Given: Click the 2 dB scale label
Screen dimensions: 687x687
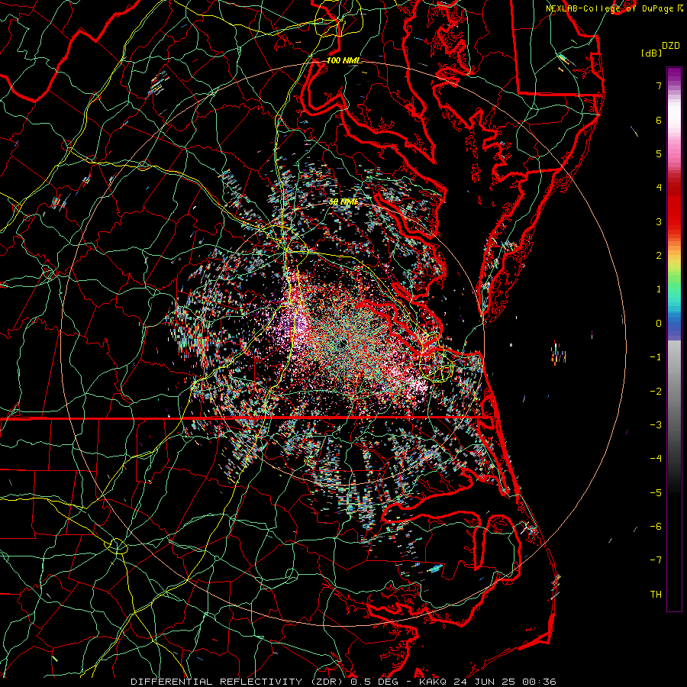Looking at the screenshot, I should [659, 256].
